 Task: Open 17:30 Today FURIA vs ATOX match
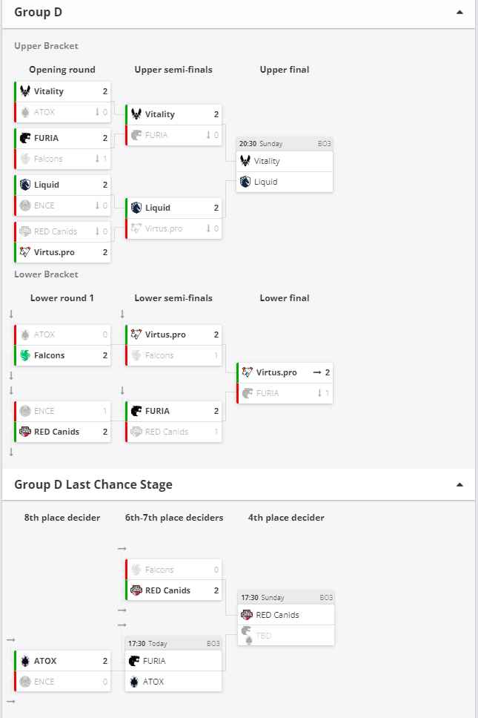pos(173,664)
